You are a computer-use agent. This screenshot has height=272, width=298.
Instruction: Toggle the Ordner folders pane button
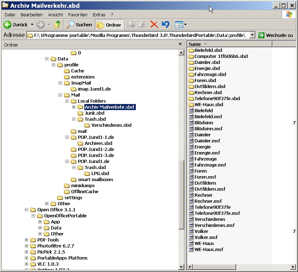pyautogui.click(x=109, y=25)
